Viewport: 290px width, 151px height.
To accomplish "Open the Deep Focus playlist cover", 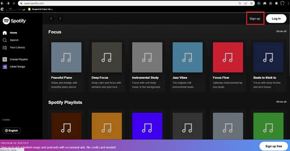I will click(107, 57).
